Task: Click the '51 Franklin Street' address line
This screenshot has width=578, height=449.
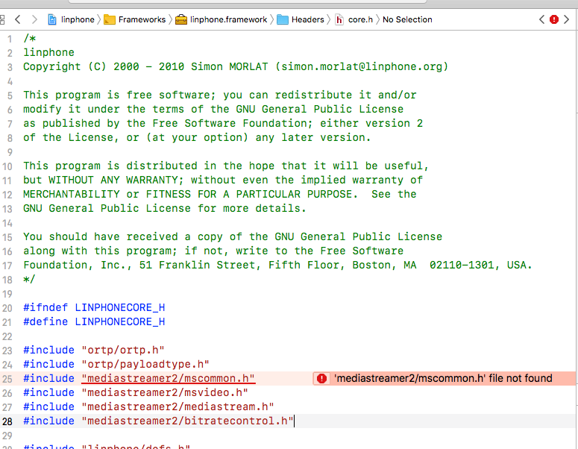Action: pyautogui.click(x=277, y=265)
